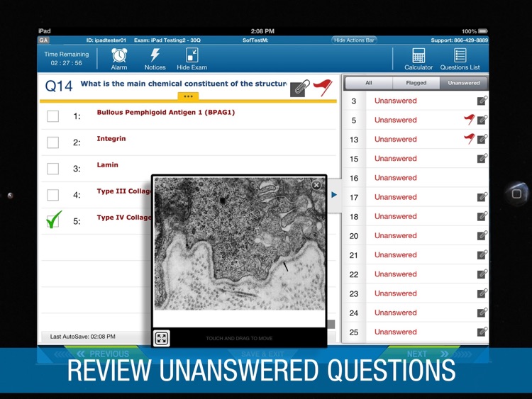
Task: Click Last AutoSave status text
Action: (x=83, y=337)
